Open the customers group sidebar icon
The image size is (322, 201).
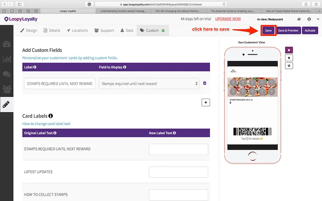tap(6, 89)
